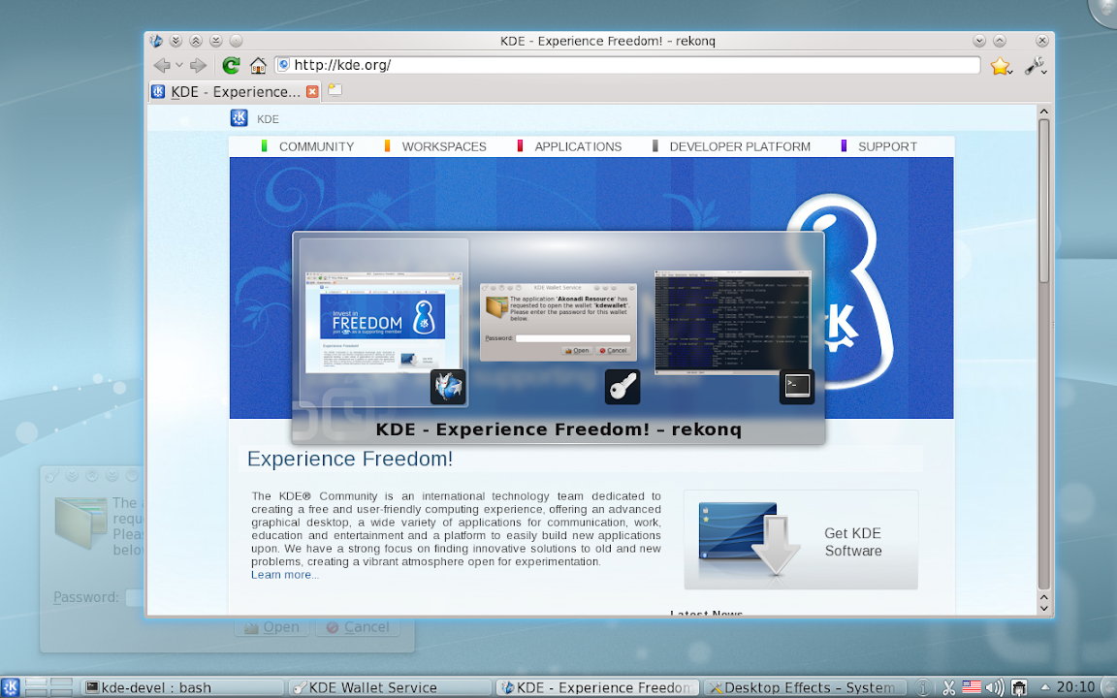Go forward with the right arrow button
Viewport: 1117px width, 698px height.
pyautogui.click(x=198, y=66)
